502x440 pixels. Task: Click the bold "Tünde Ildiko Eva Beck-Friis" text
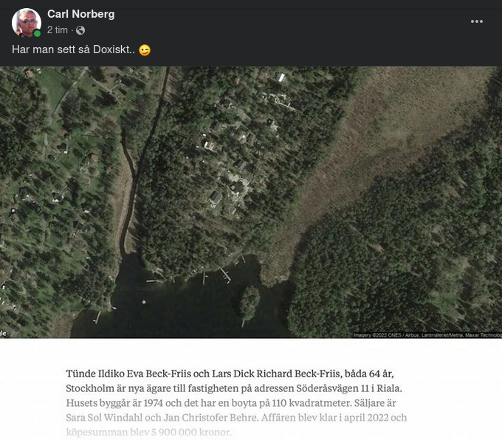pyautogui.click(x=132, y=374)
